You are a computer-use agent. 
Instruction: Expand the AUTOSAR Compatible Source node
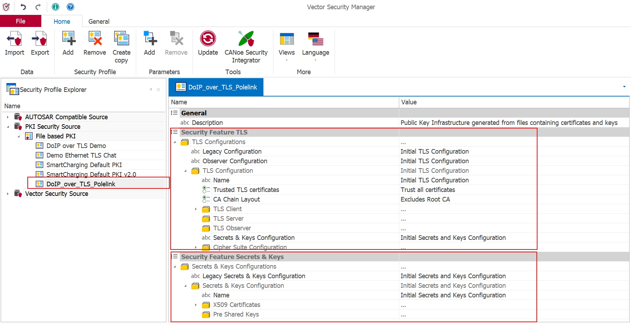point(8,117)
